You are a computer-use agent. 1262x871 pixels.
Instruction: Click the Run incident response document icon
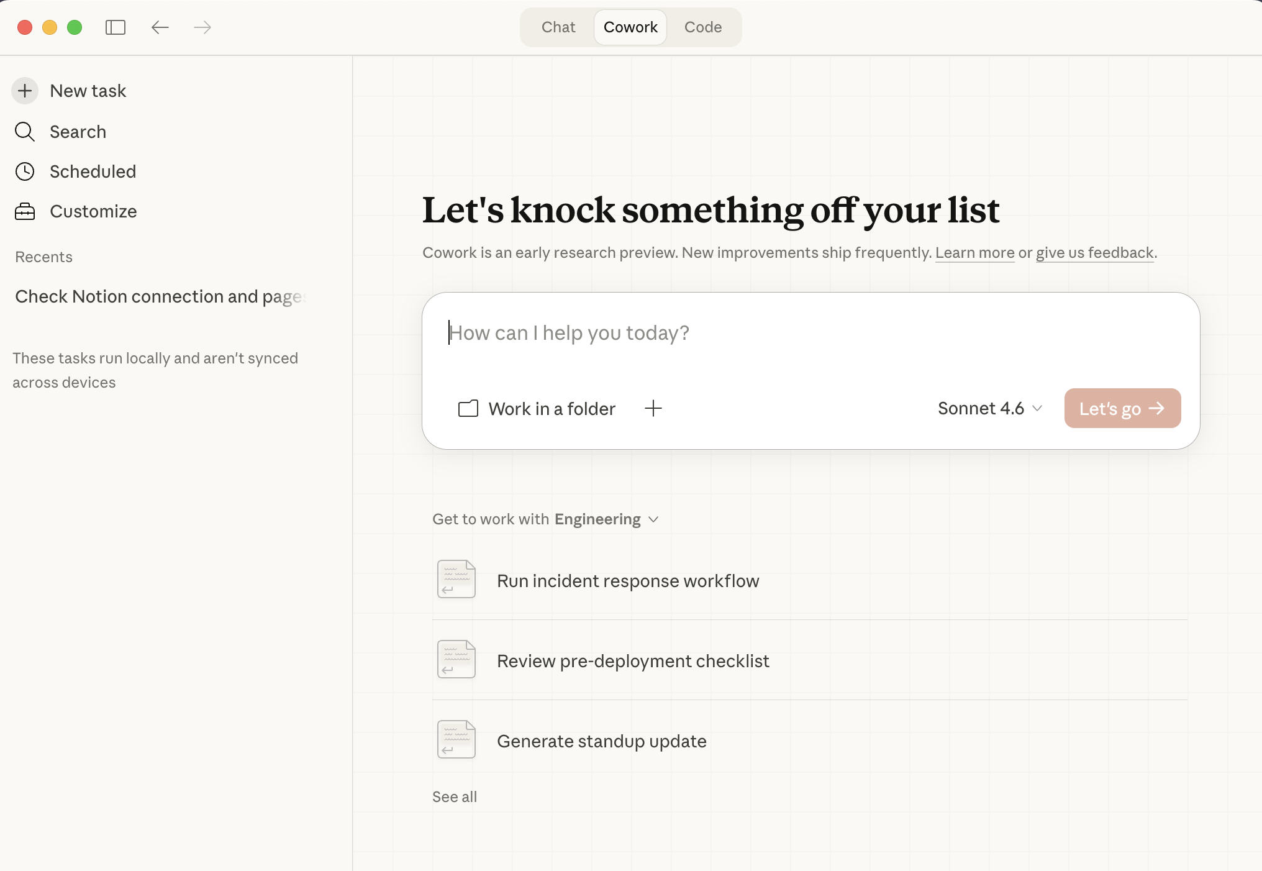click(456, 579)
